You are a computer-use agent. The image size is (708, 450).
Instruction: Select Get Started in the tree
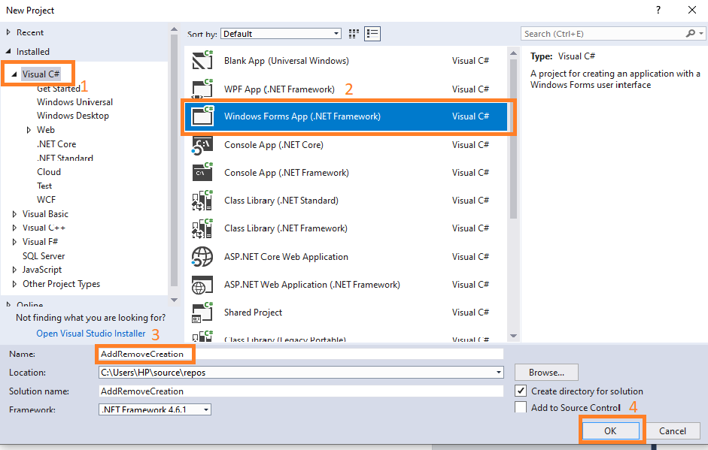pyautogui.click(x=58, y=89)
